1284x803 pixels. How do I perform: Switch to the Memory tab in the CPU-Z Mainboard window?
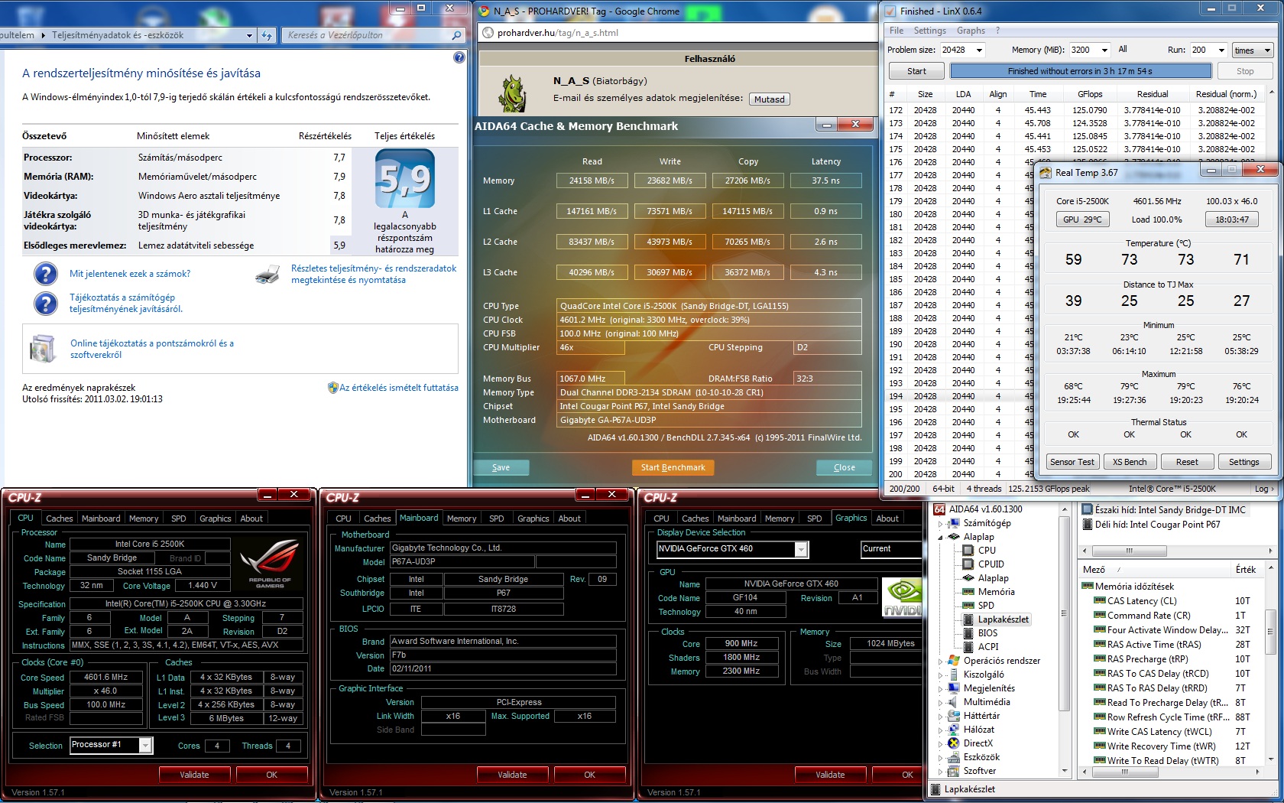(462, 519)
